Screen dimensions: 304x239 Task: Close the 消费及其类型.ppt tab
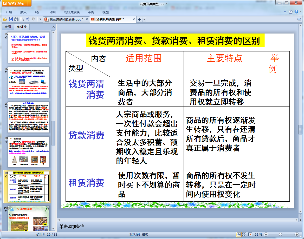(134, 19)
